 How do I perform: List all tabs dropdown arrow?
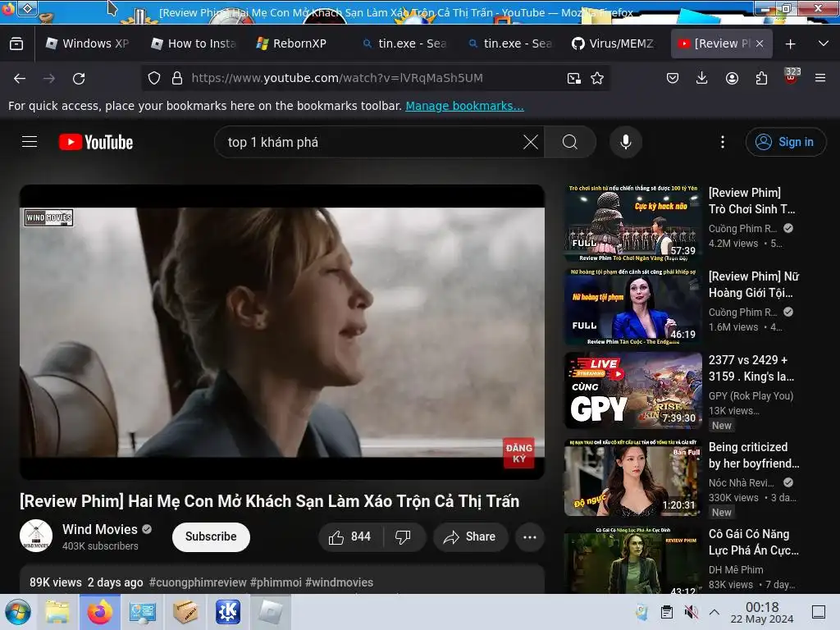pyautogui.click(x=824, y=44)
